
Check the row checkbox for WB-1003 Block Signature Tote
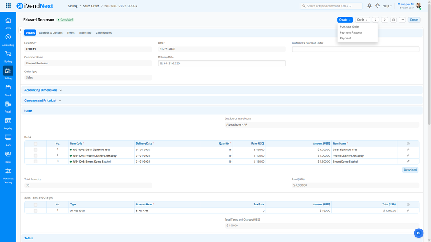35,149
